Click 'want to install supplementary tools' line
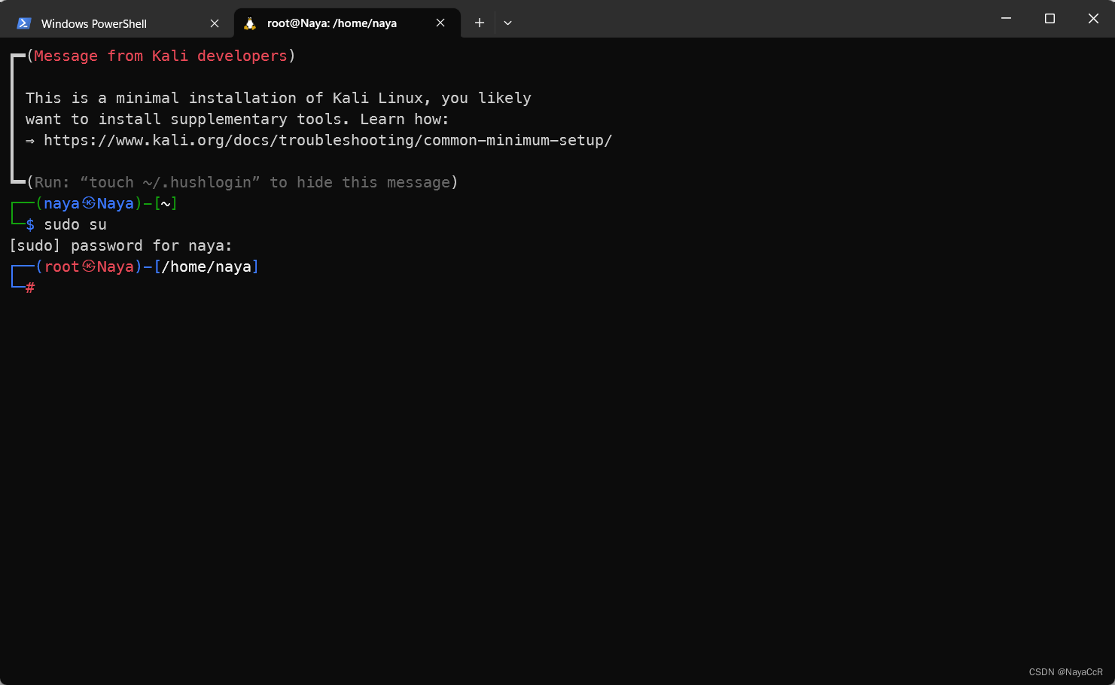 click(237, 119)
